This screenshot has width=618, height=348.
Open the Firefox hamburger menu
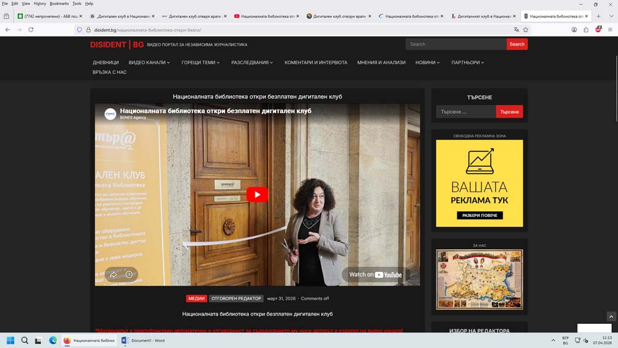(x=610, y=30)
